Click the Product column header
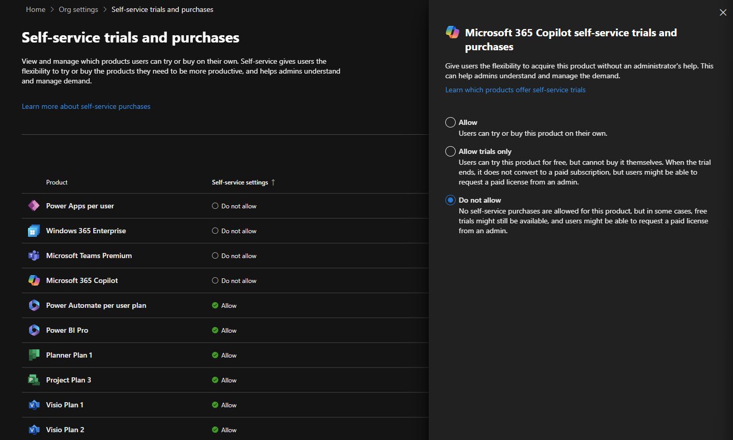The height and width of the screenshot is (440, 733). point(57,182)
